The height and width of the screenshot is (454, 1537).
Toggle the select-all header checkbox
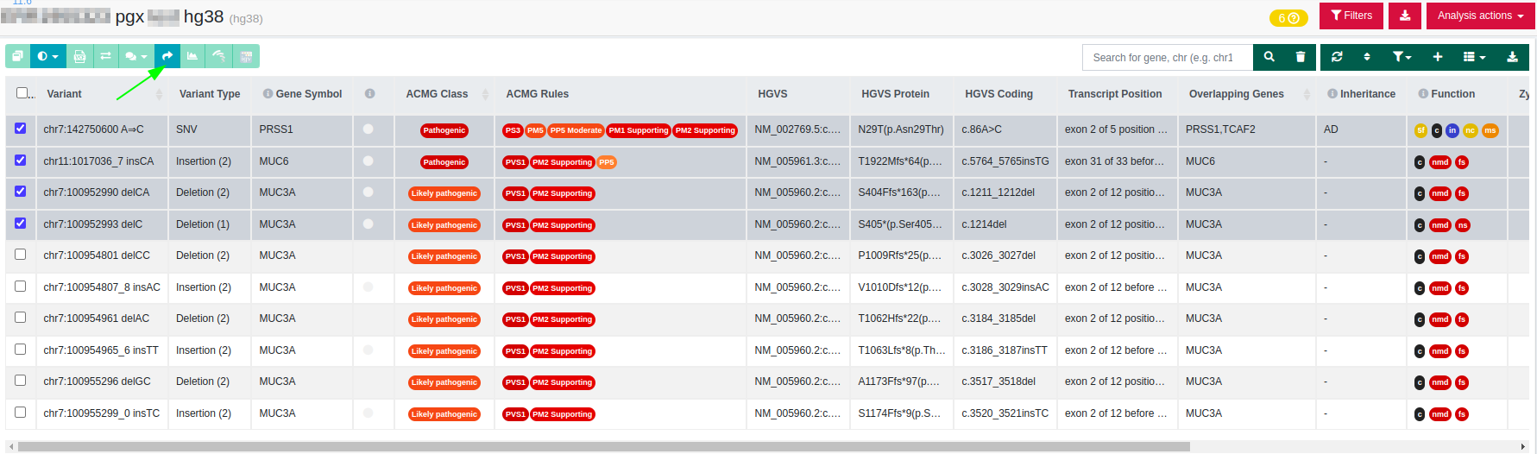coord(22,93)
